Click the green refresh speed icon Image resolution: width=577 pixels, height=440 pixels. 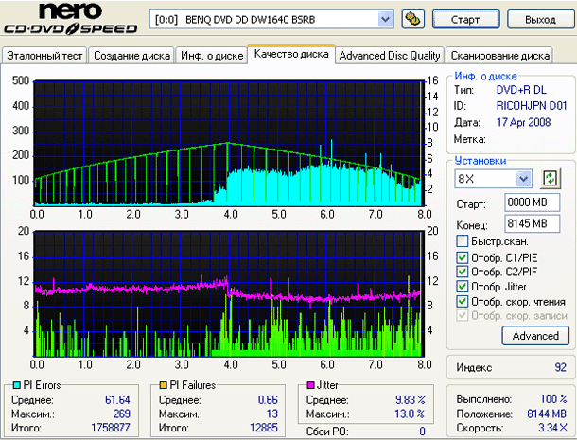tap(551, 179)
